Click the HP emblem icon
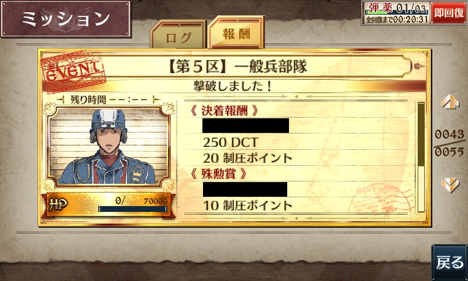468x281 pixels. pyautogui.click(x=58, y=205)
